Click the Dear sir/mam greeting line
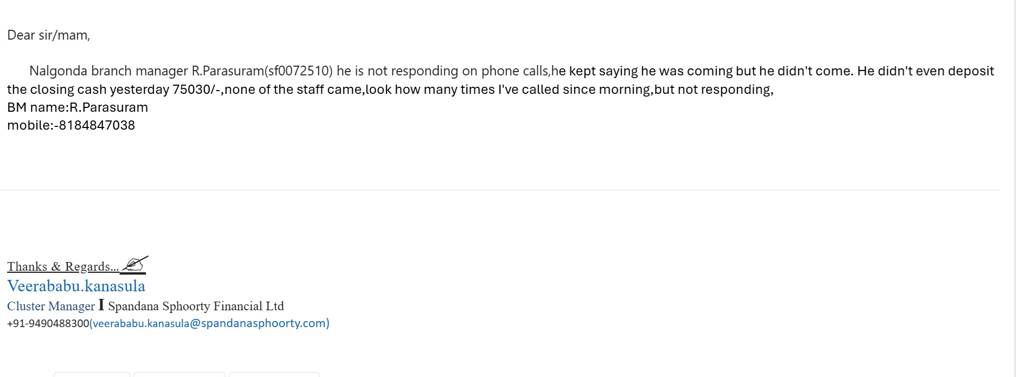Viewport: 1016px width, 377px height. click(48, 35)
